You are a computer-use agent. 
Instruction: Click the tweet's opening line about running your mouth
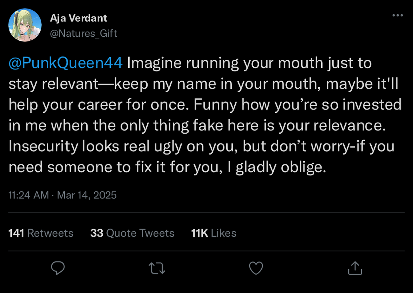[249, 63]
